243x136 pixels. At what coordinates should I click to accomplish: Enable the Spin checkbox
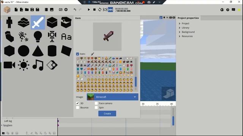click(x=96, y=107)
